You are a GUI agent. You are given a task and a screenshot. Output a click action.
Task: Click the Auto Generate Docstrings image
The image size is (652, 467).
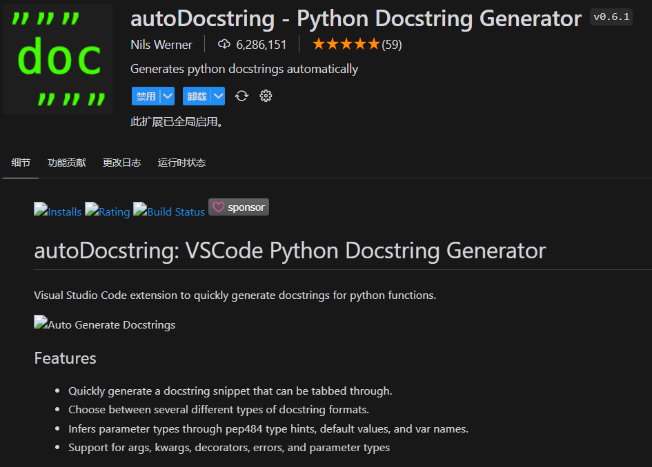(x=104, y=323)
